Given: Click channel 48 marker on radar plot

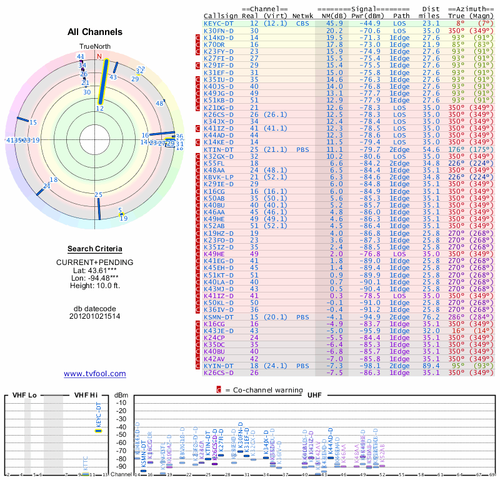Looking at the screenshot, I should click(159, 103).
